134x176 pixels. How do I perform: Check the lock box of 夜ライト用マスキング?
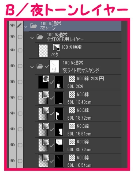point(20,66)
